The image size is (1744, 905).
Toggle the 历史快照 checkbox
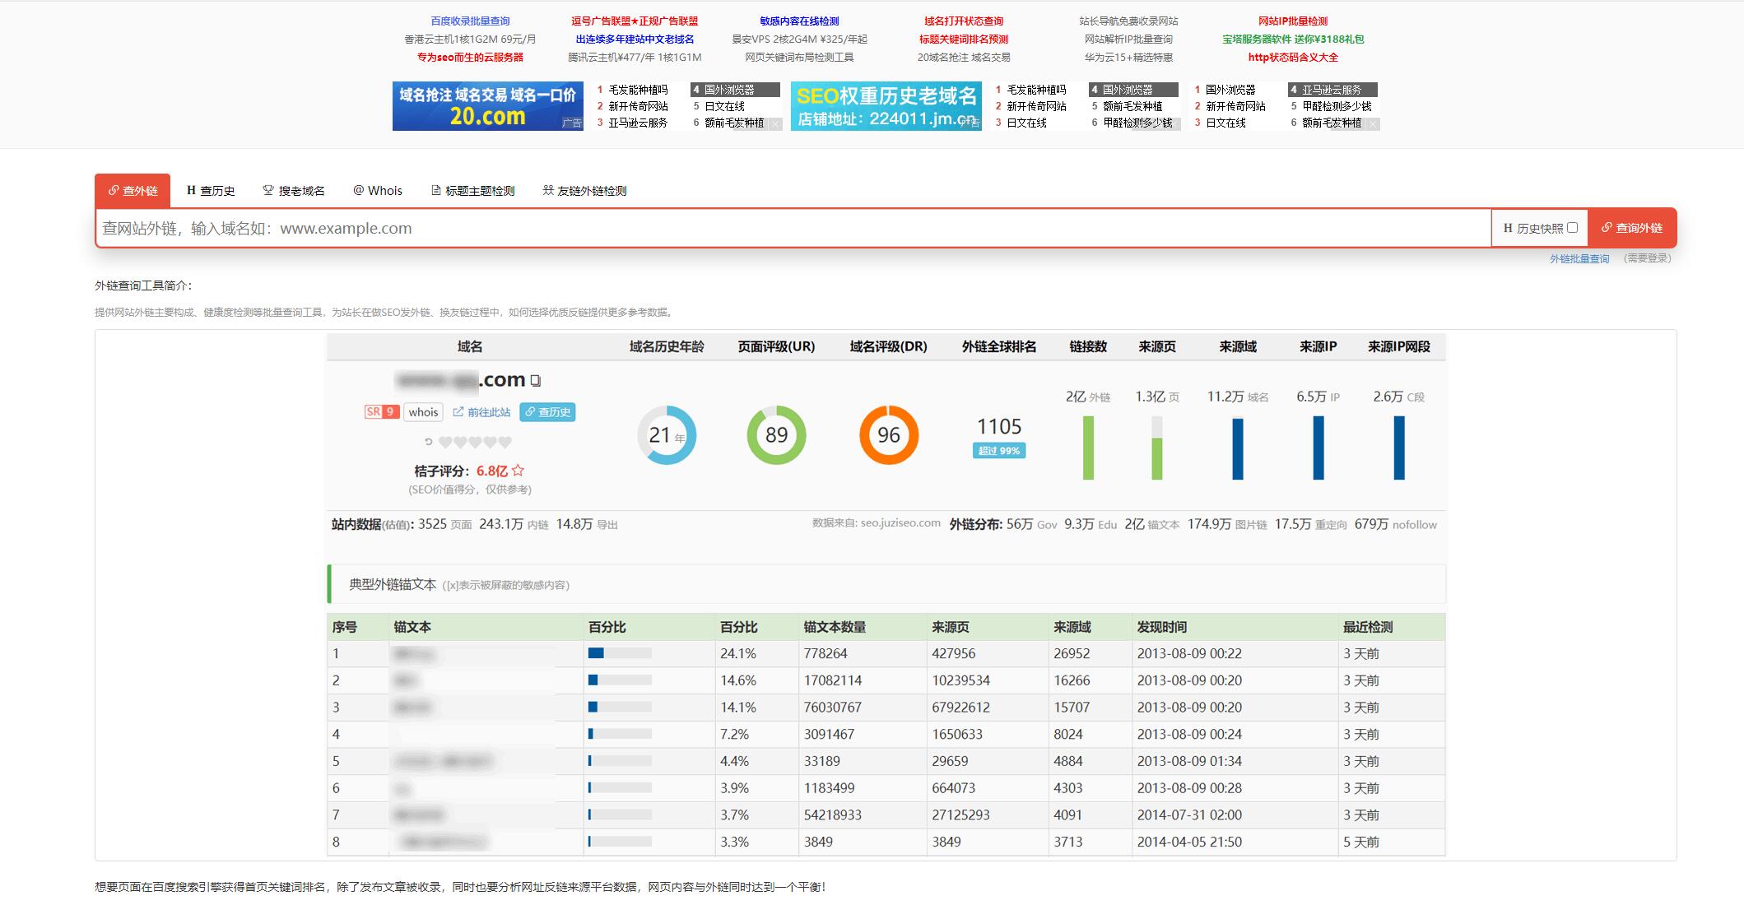point(1572,228)
